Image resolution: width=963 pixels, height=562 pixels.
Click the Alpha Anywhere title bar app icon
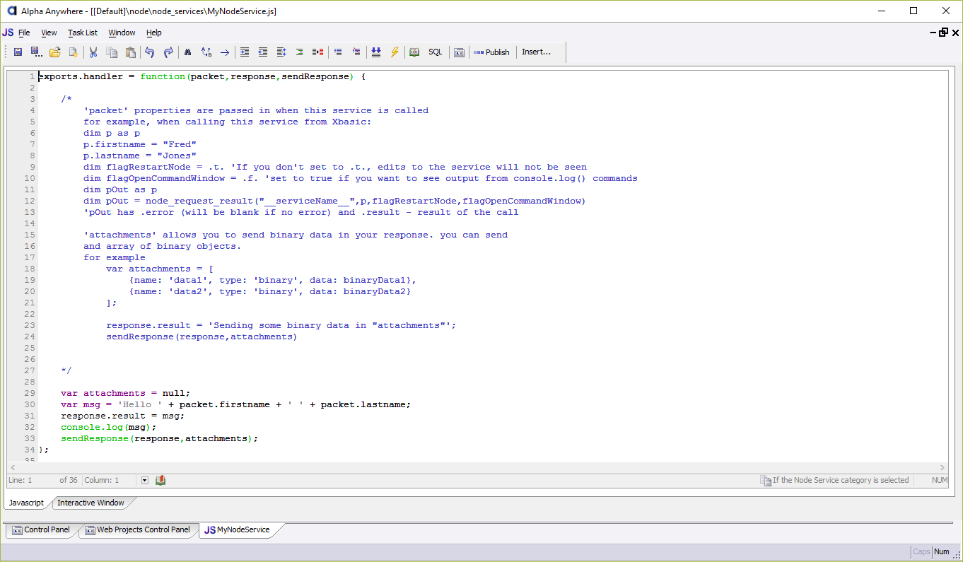pyautogui.click(x=11, y=11)
